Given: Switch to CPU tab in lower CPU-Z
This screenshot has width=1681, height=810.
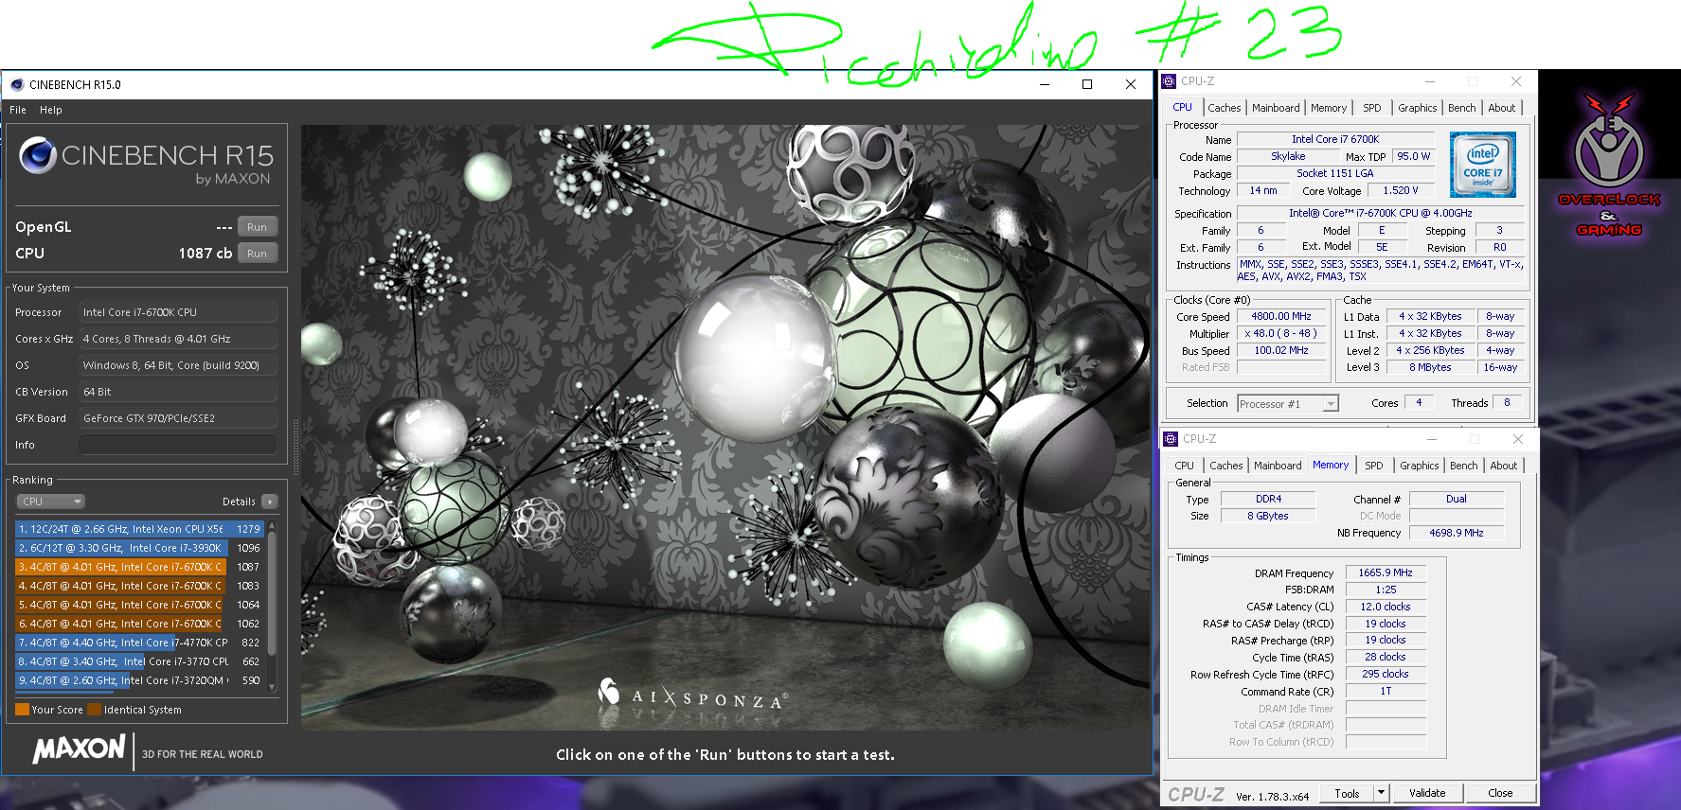Looking at the screenshot, I should [1185, 466].
